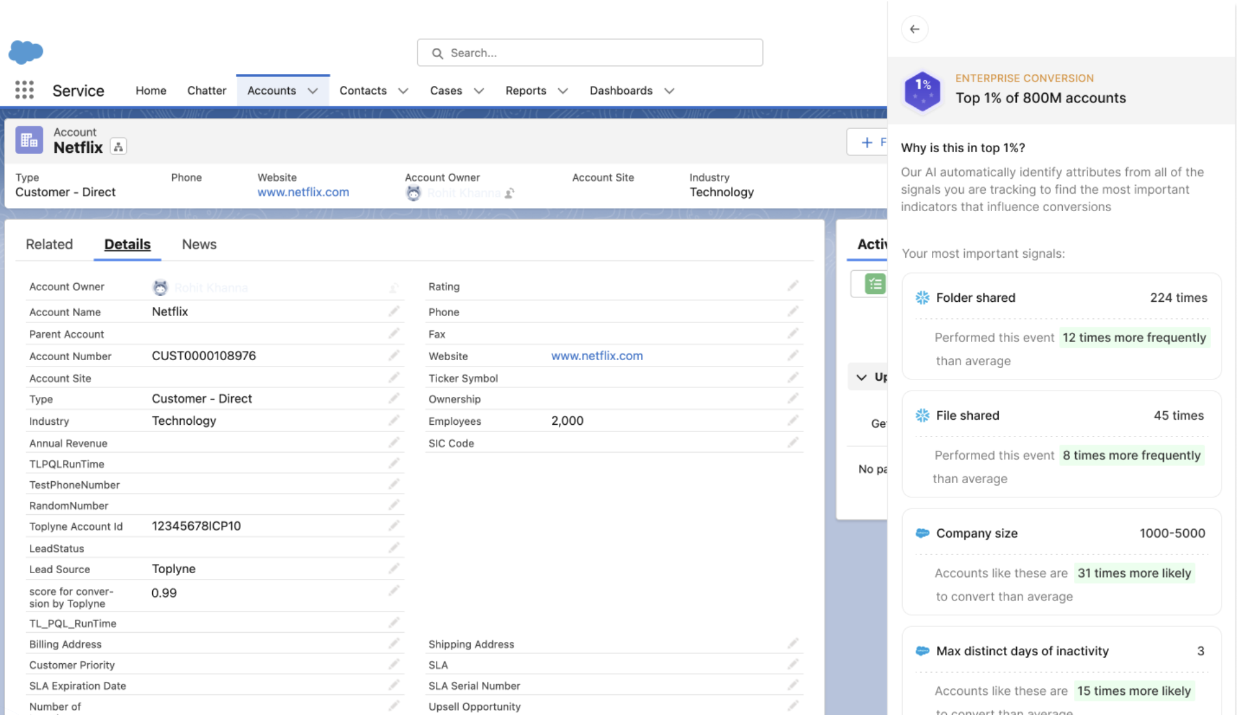Click the snowflake icon next to File shared

(x=922, y=415)
